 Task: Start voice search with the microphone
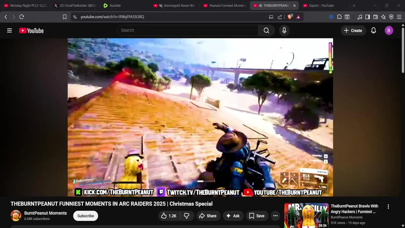pyautogui.click(x=284, y=30)
